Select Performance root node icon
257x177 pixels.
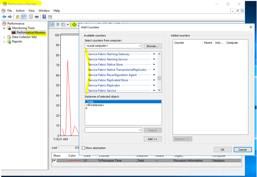pos(4,23)
